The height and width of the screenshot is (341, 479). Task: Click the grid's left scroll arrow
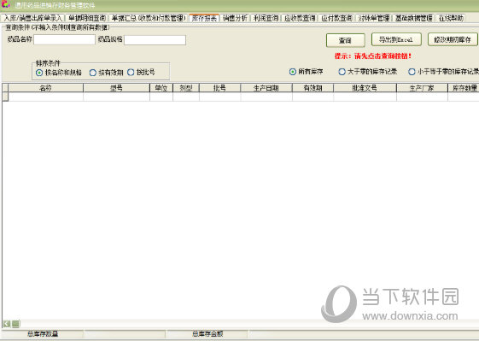tap(7, 324)
